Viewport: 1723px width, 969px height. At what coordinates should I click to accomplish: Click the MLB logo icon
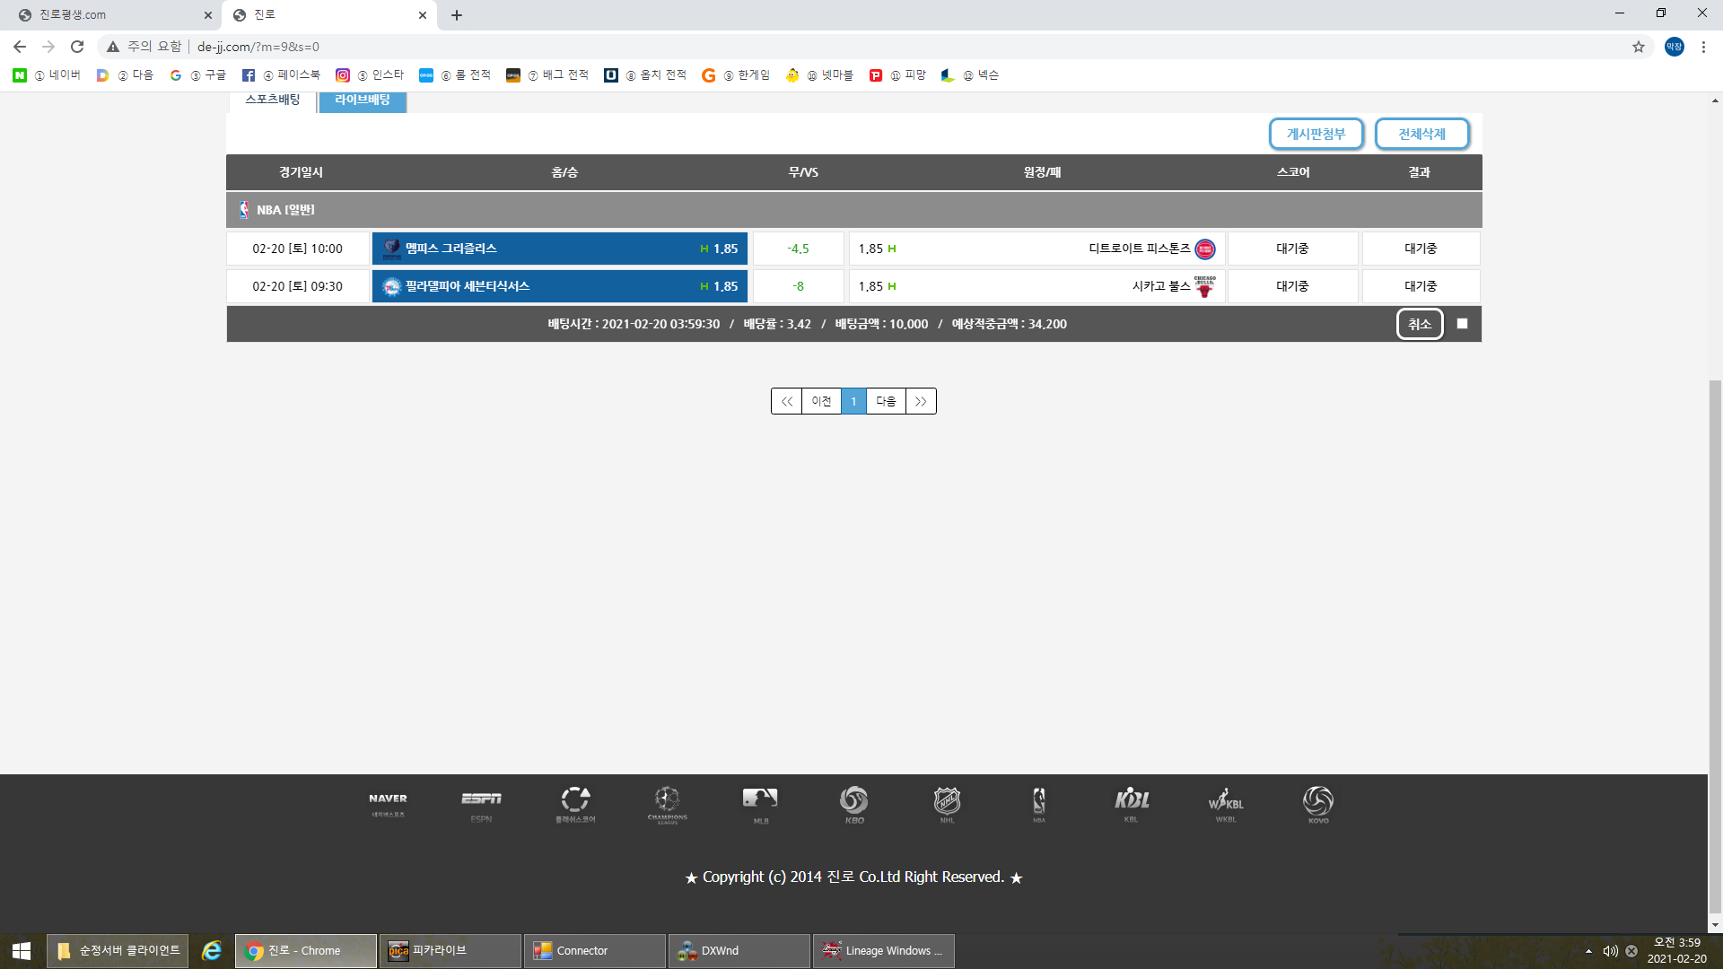[760, 803]
